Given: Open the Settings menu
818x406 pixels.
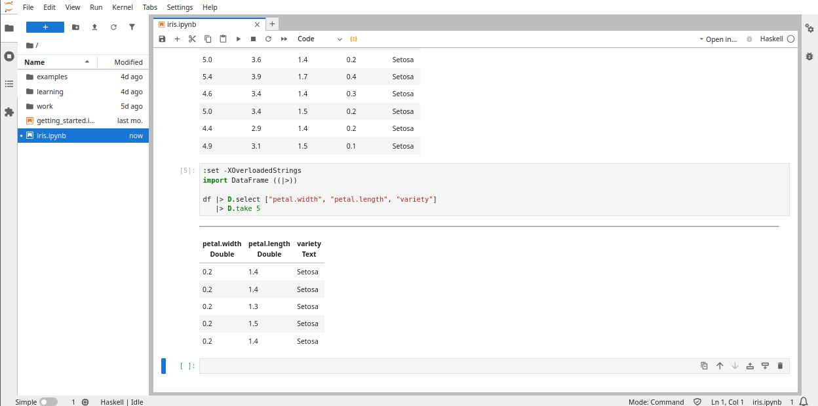Looking at the screenshot, I should [x=180, y=7].
